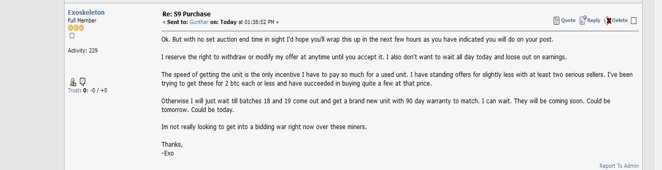Click the speech bubble message icon
Image resolution: width=662 pixels, height=170 pixels.
[x=82, y=81]
